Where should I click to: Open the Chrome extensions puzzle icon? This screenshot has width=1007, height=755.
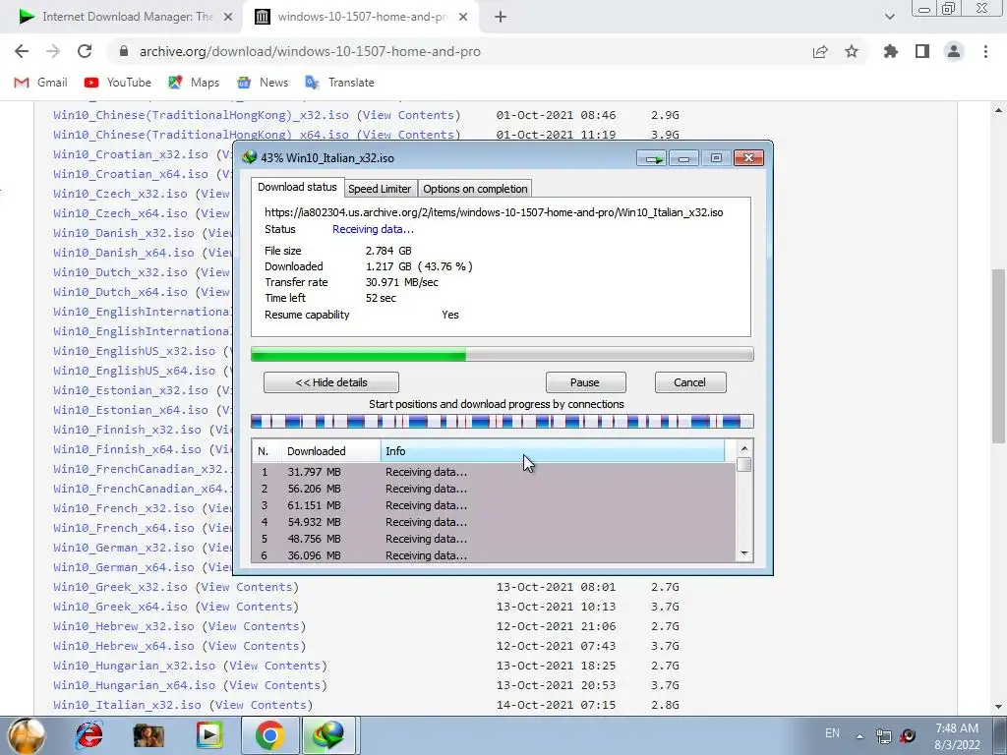pos(891,51)
